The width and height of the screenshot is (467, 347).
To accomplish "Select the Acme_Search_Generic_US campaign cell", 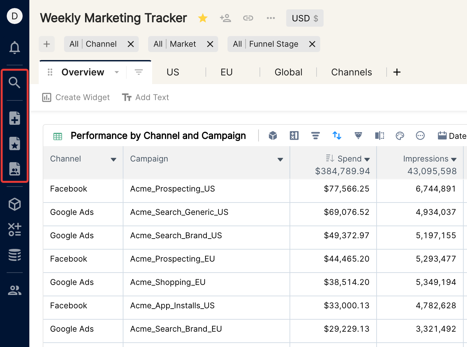I will pyautogui.click(x=206, y=214).
